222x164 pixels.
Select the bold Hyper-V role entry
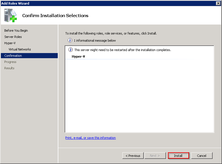pos(78,56)
